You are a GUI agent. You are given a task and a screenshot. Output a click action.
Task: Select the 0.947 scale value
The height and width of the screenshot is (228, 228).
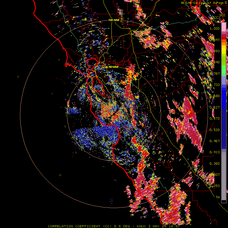coord(215,40)
